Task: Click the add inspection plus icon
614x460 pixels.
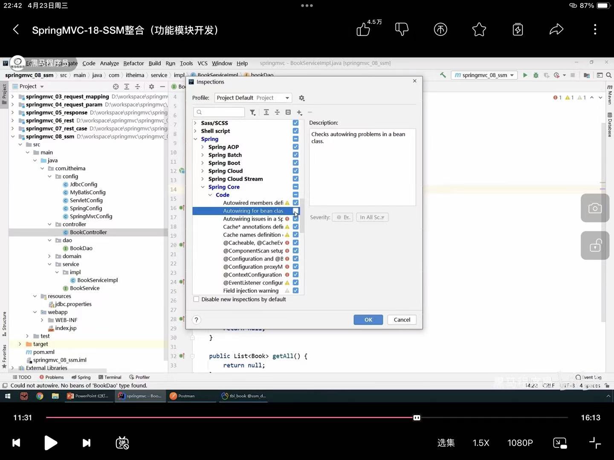Action: coord(299,112)
